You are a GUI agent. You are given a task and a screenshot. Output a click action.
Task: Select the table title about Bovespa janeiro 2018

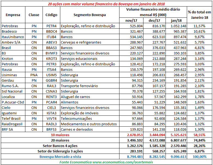[x=106, y=4]
